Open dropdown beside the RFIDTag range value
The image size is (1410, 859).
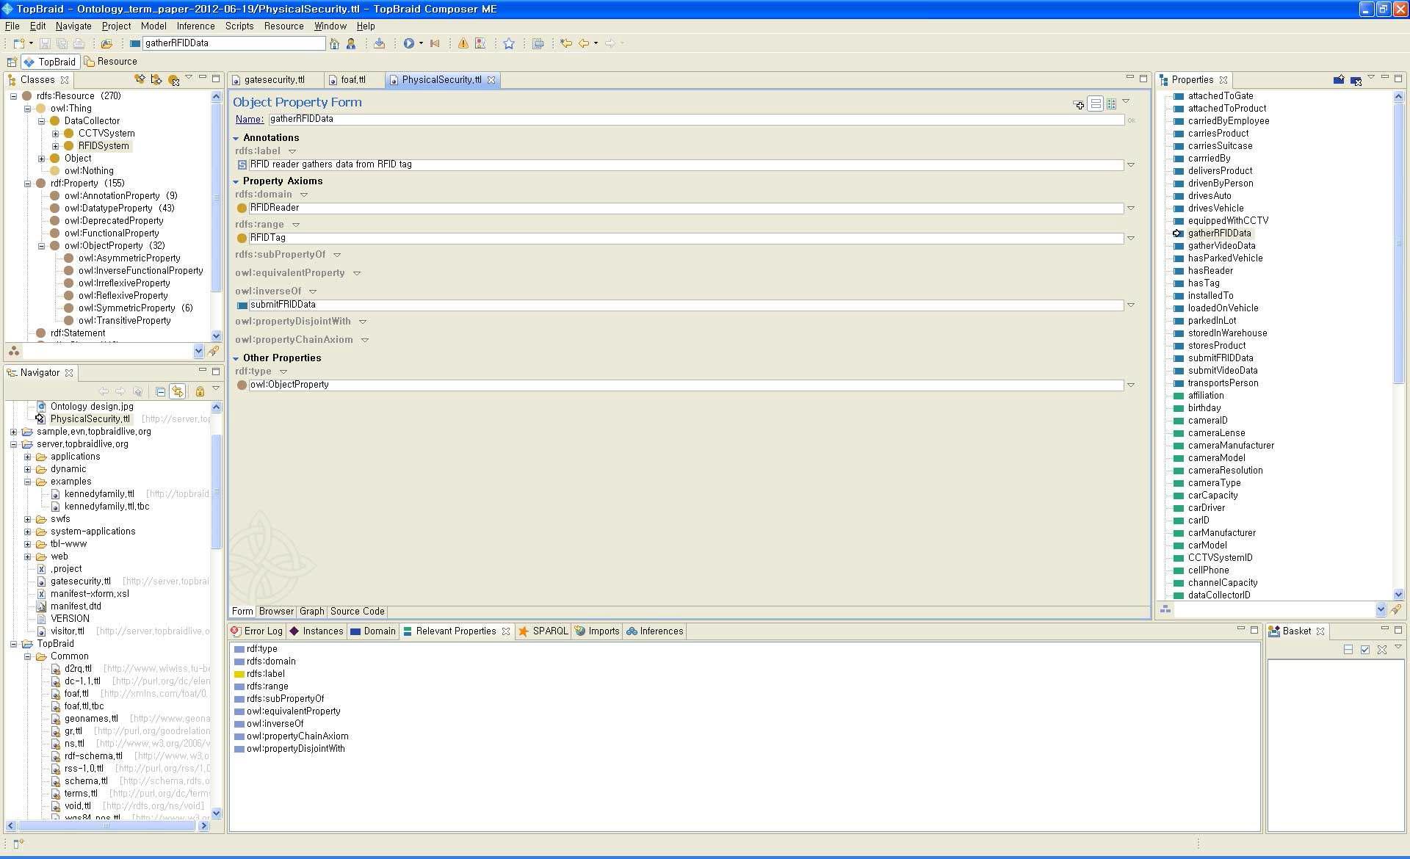[1131, 239]
